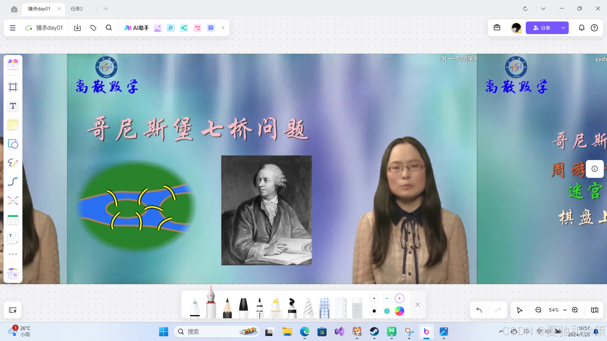The height and width of the screenshot is (341, 607).
Task: Select the Frame tool
Action: (x=13, y=87)
